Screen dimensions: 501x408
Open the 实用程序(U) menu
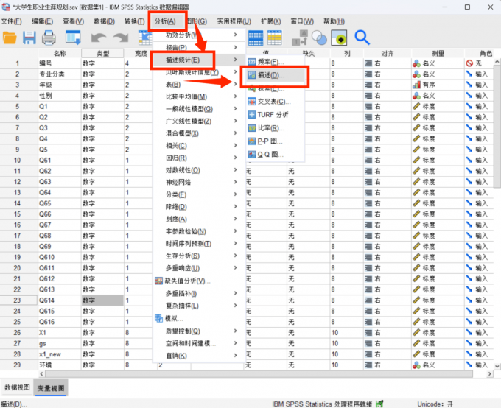pos(234,21)
